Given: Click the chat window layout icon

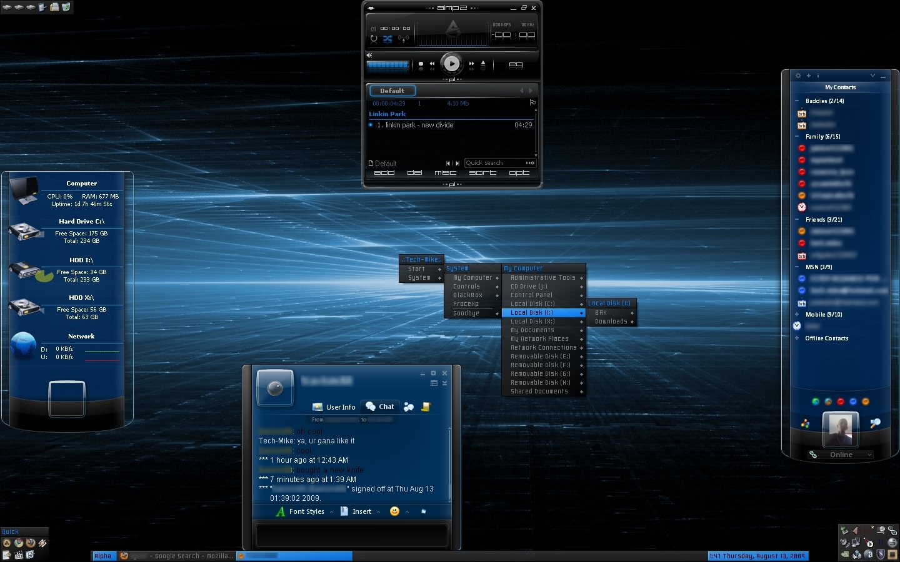Looking at the screenshot, I should (434, 383).
